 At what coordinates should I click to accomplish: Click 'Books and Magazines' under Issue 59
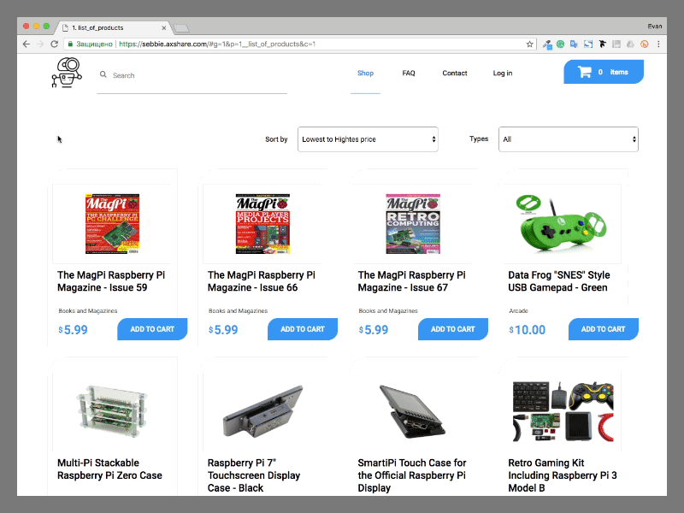click(88, 311)
